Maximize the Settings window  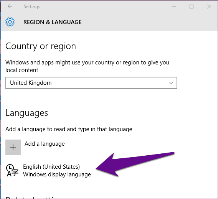192,7
